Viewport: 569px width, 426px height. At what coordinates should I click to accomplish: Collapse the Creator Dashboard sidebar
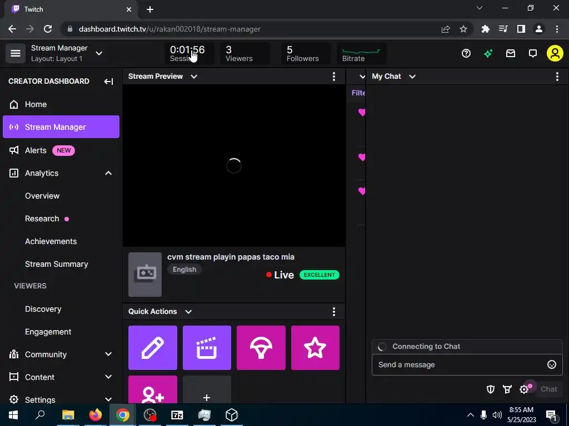click(108, 82)
